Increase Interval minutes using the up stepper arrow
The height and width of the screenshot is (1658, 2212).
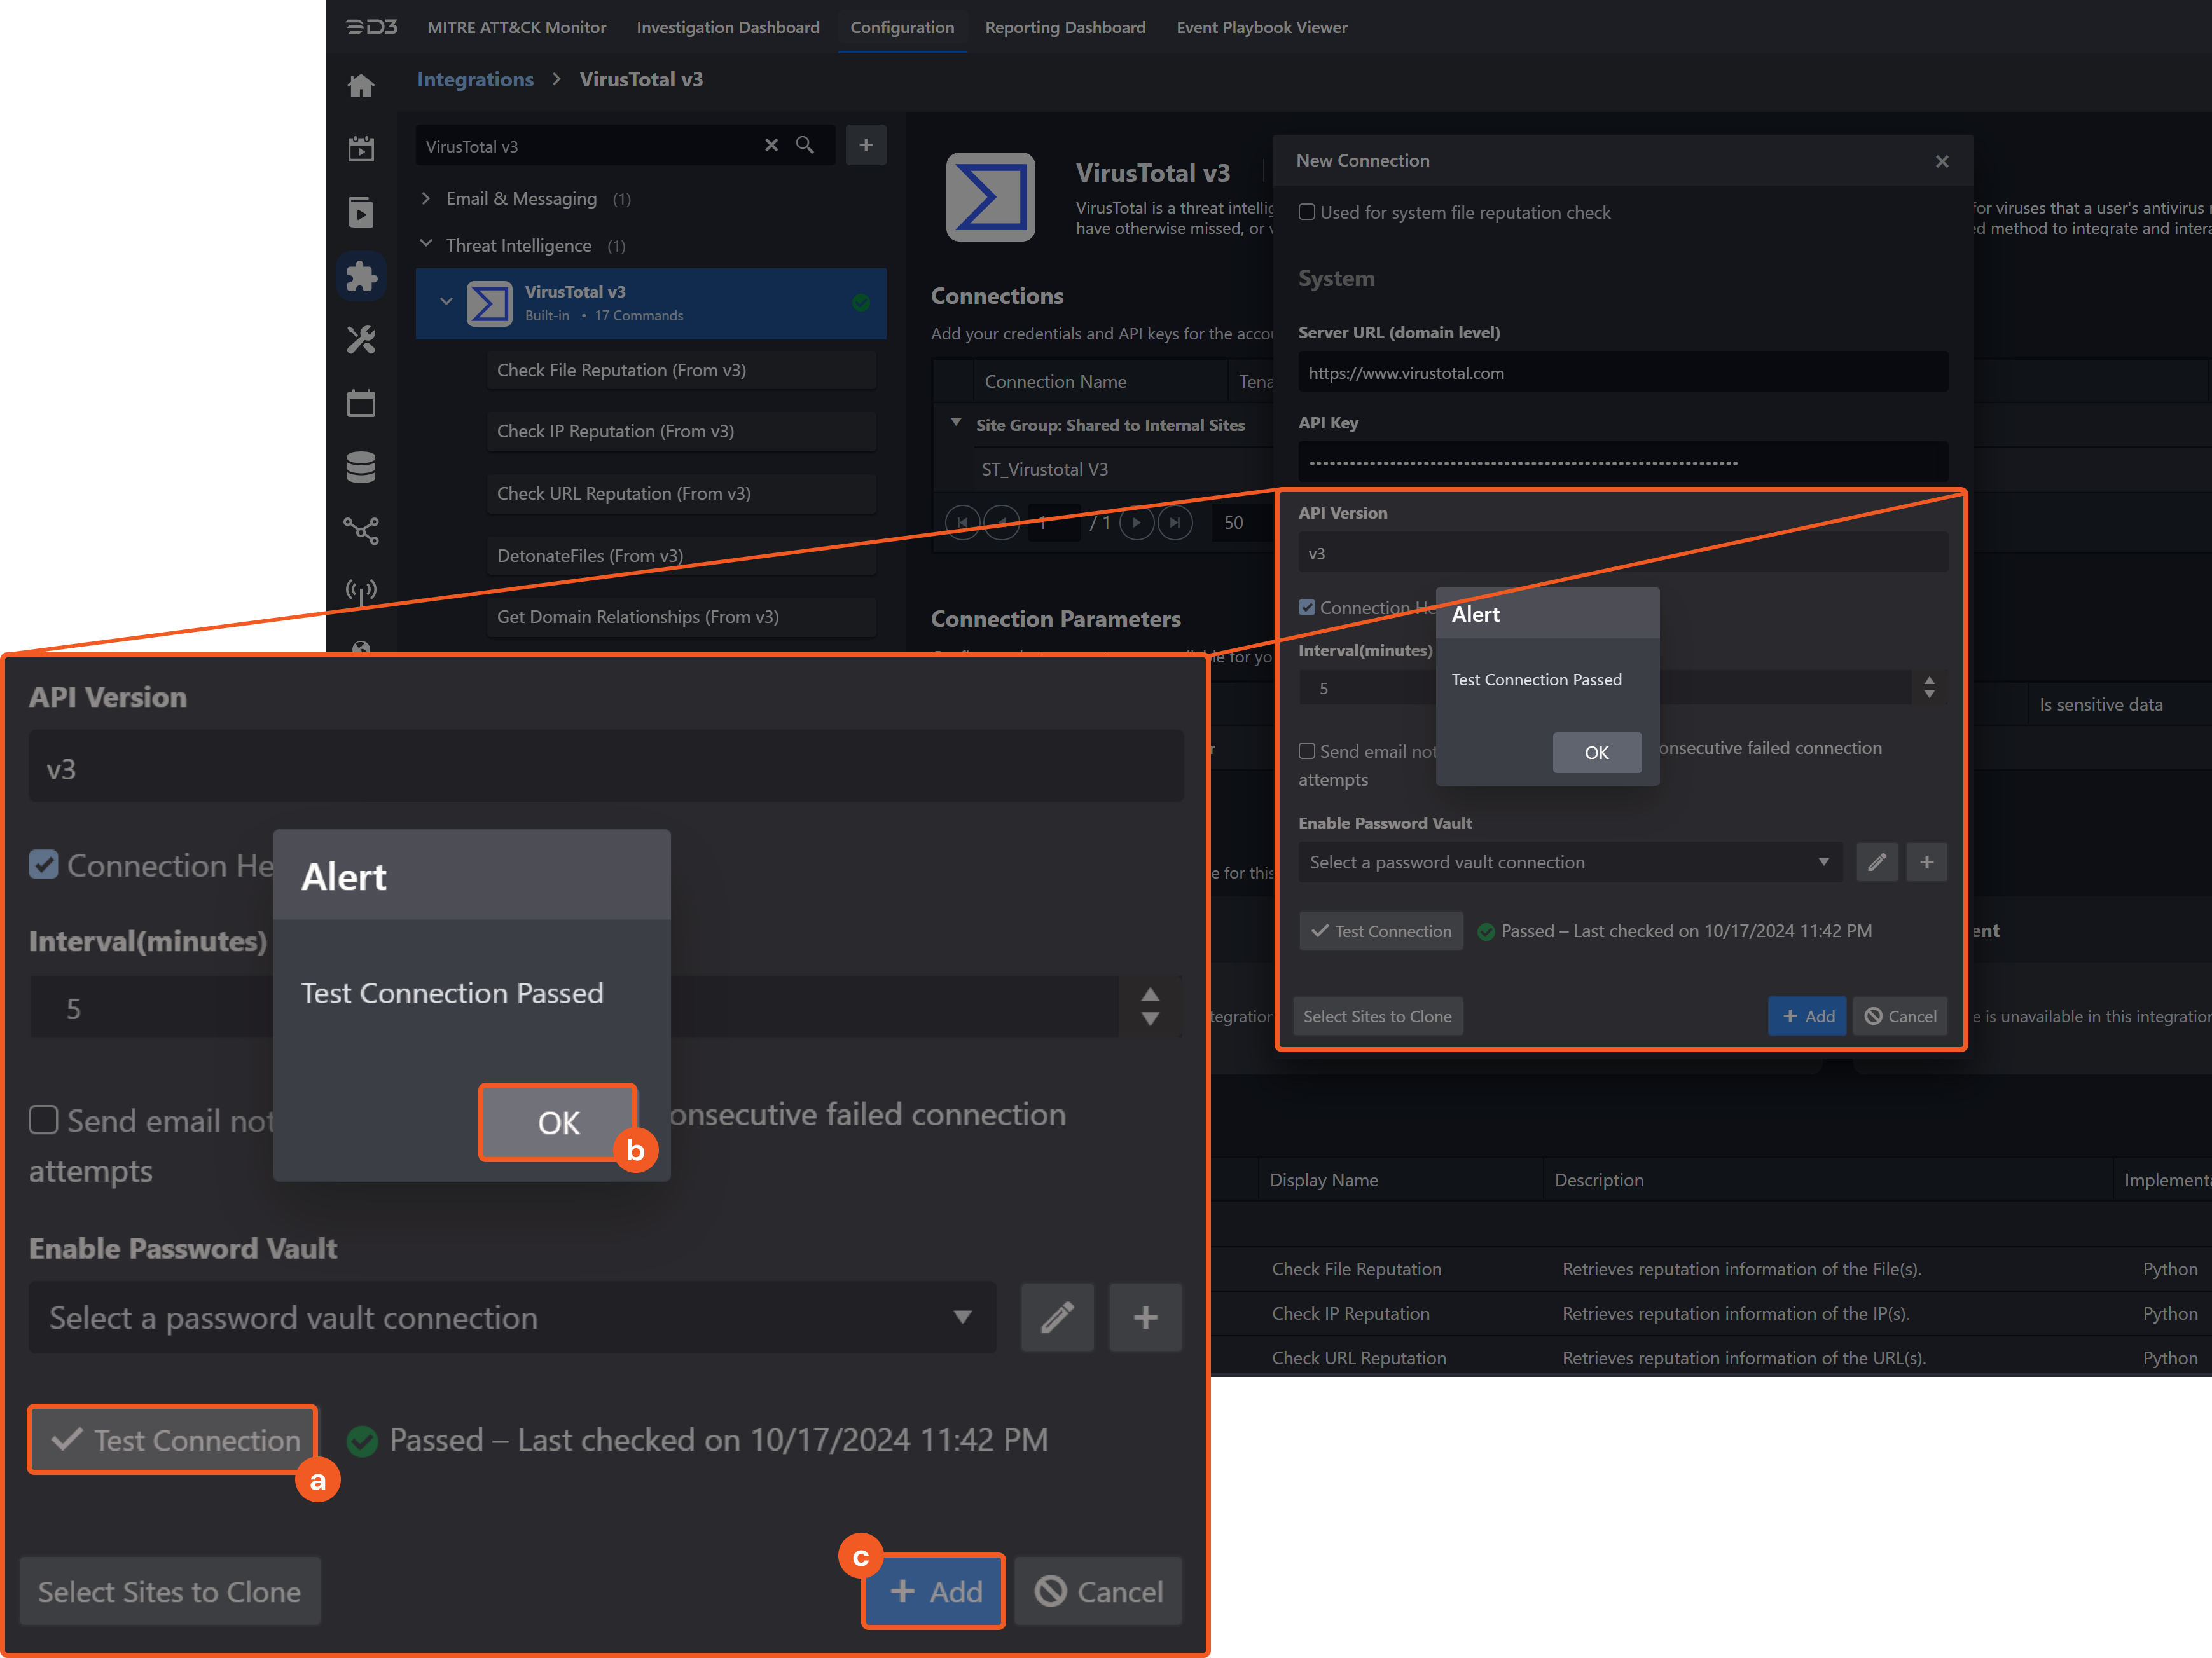pyautogui.click(x=1930, y=681)
